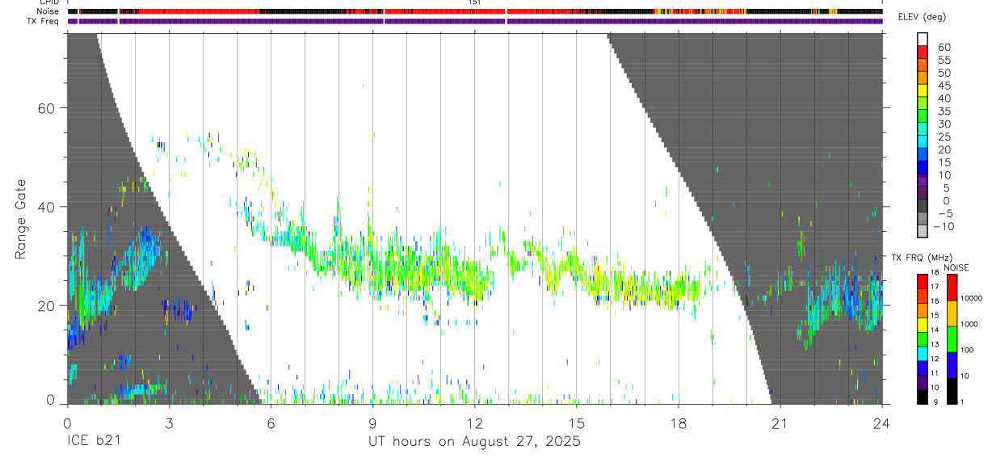Click the black 9–10 MHz TX frequency swatch
The width and height of the screenshot is (992, 458).
(922, 395)
